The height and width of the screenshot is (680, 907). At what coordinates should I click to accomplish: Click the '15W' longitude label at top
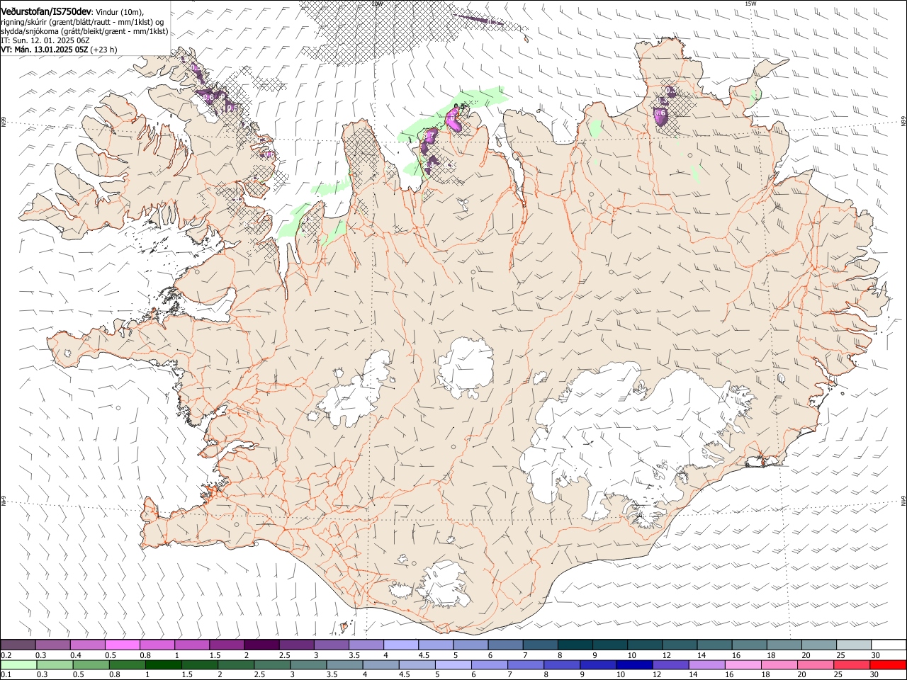pos(750,4)
